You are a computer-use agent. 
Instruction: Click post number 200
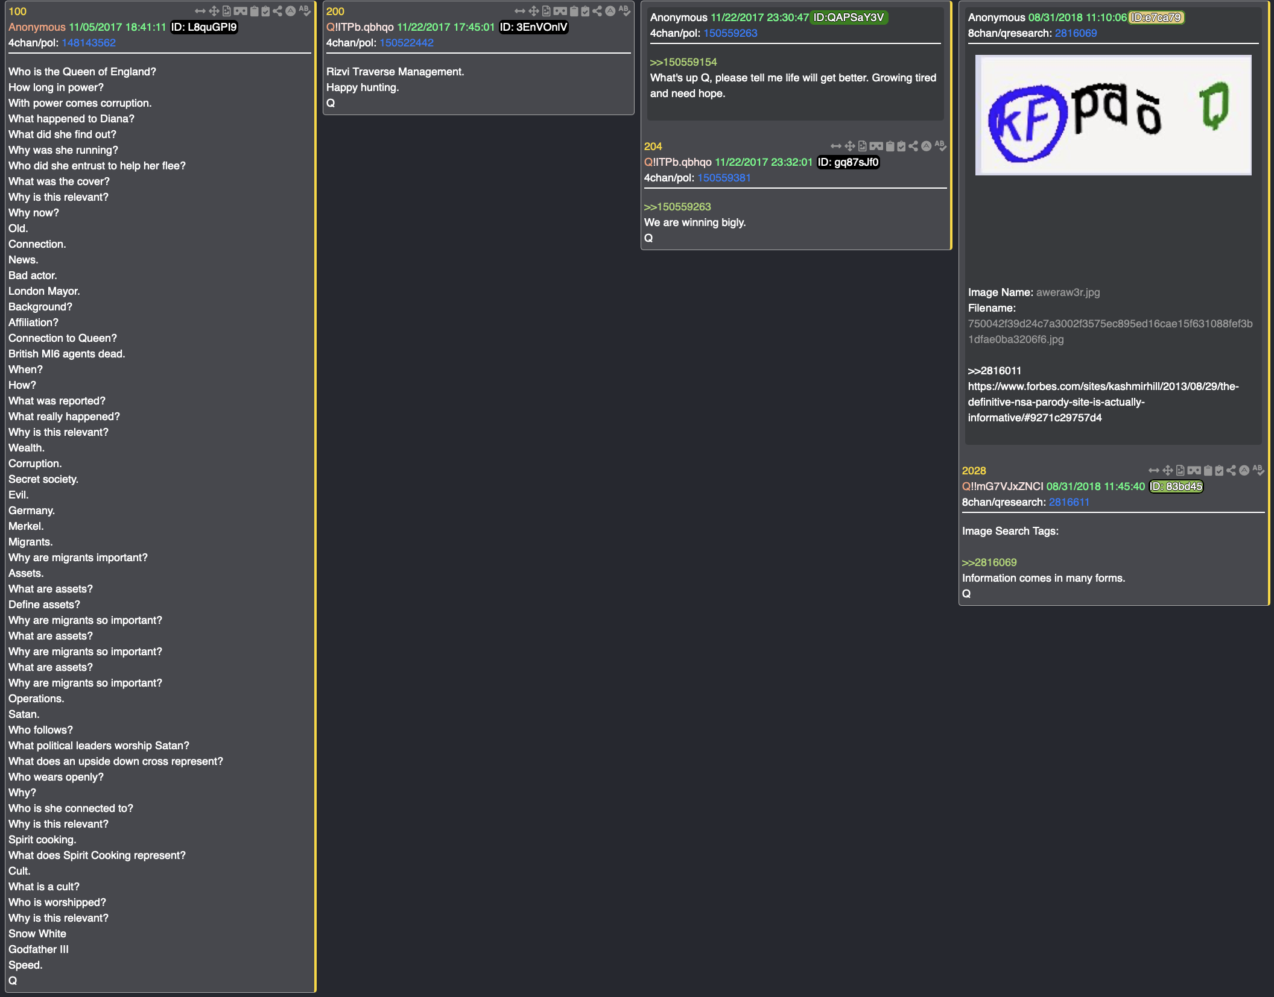click(335, 11)
